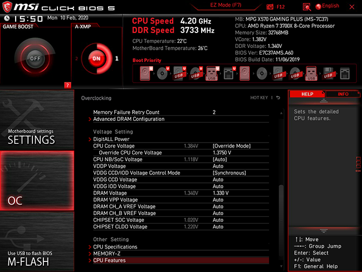The width and height of the screenshot is (362, 272).
Task: Enter the highlighted CPU Features submenu
Action: 181,260
